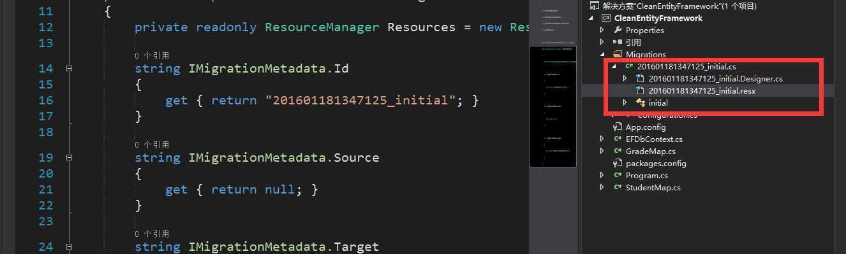Screen dimensions: 846x254
Task: Click the Resources field name on line 12
Action: tap(421, 27)
